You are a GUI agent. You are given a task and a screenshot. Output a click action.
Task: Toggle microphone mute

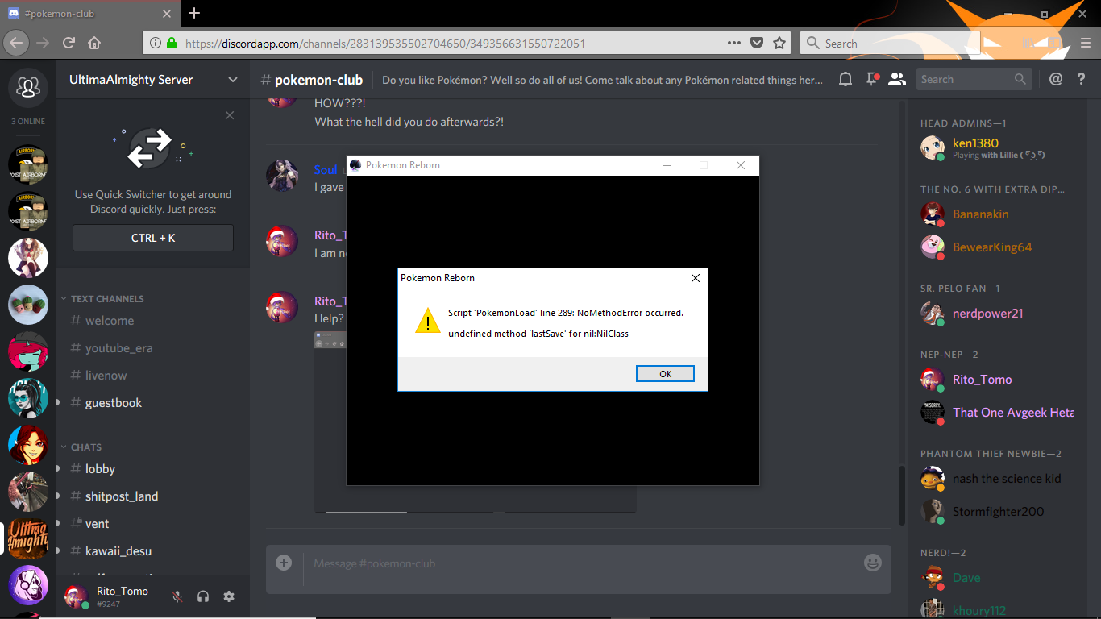[x=177, y=596]
